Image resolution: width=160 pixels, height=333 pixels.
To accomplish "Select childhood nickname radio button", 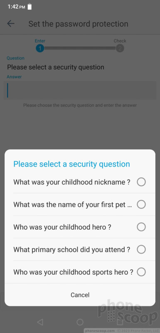I will point(141,182).
